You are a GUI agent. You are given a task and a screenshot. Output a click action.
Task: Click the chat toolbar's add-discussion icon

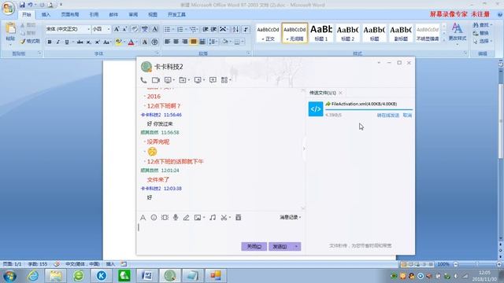click(x=213, y=80)
